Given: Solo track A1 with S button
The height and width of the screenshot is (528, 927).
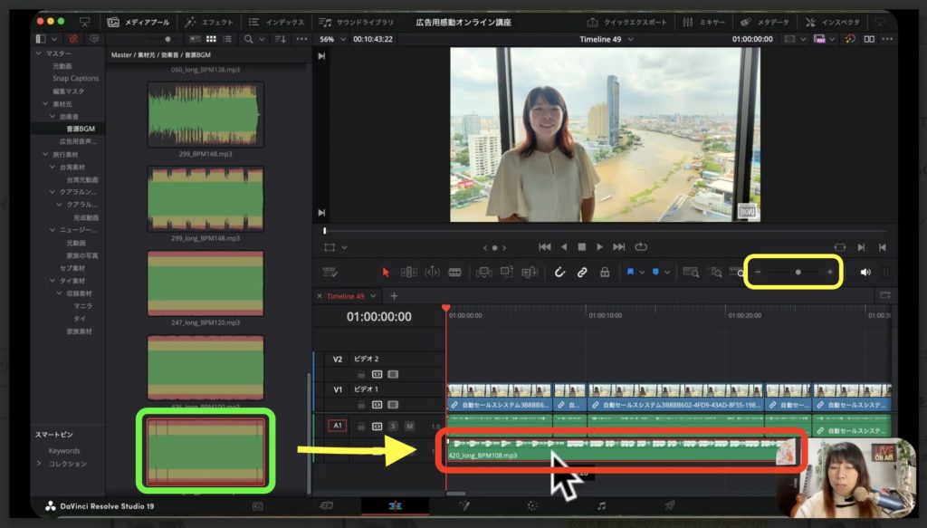Looking at the screenshot, I should 393,426.
